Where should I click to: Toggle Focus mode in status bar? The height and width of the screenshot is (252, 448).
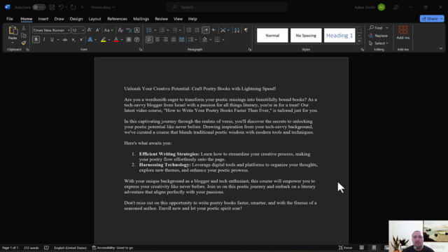pos(345,248)
